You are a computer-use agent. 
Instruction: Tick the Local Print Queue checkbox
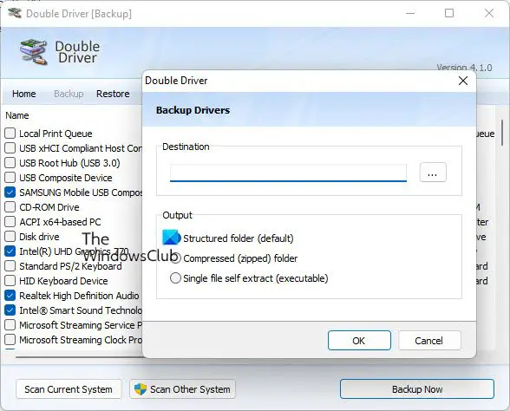coord(10,134)
